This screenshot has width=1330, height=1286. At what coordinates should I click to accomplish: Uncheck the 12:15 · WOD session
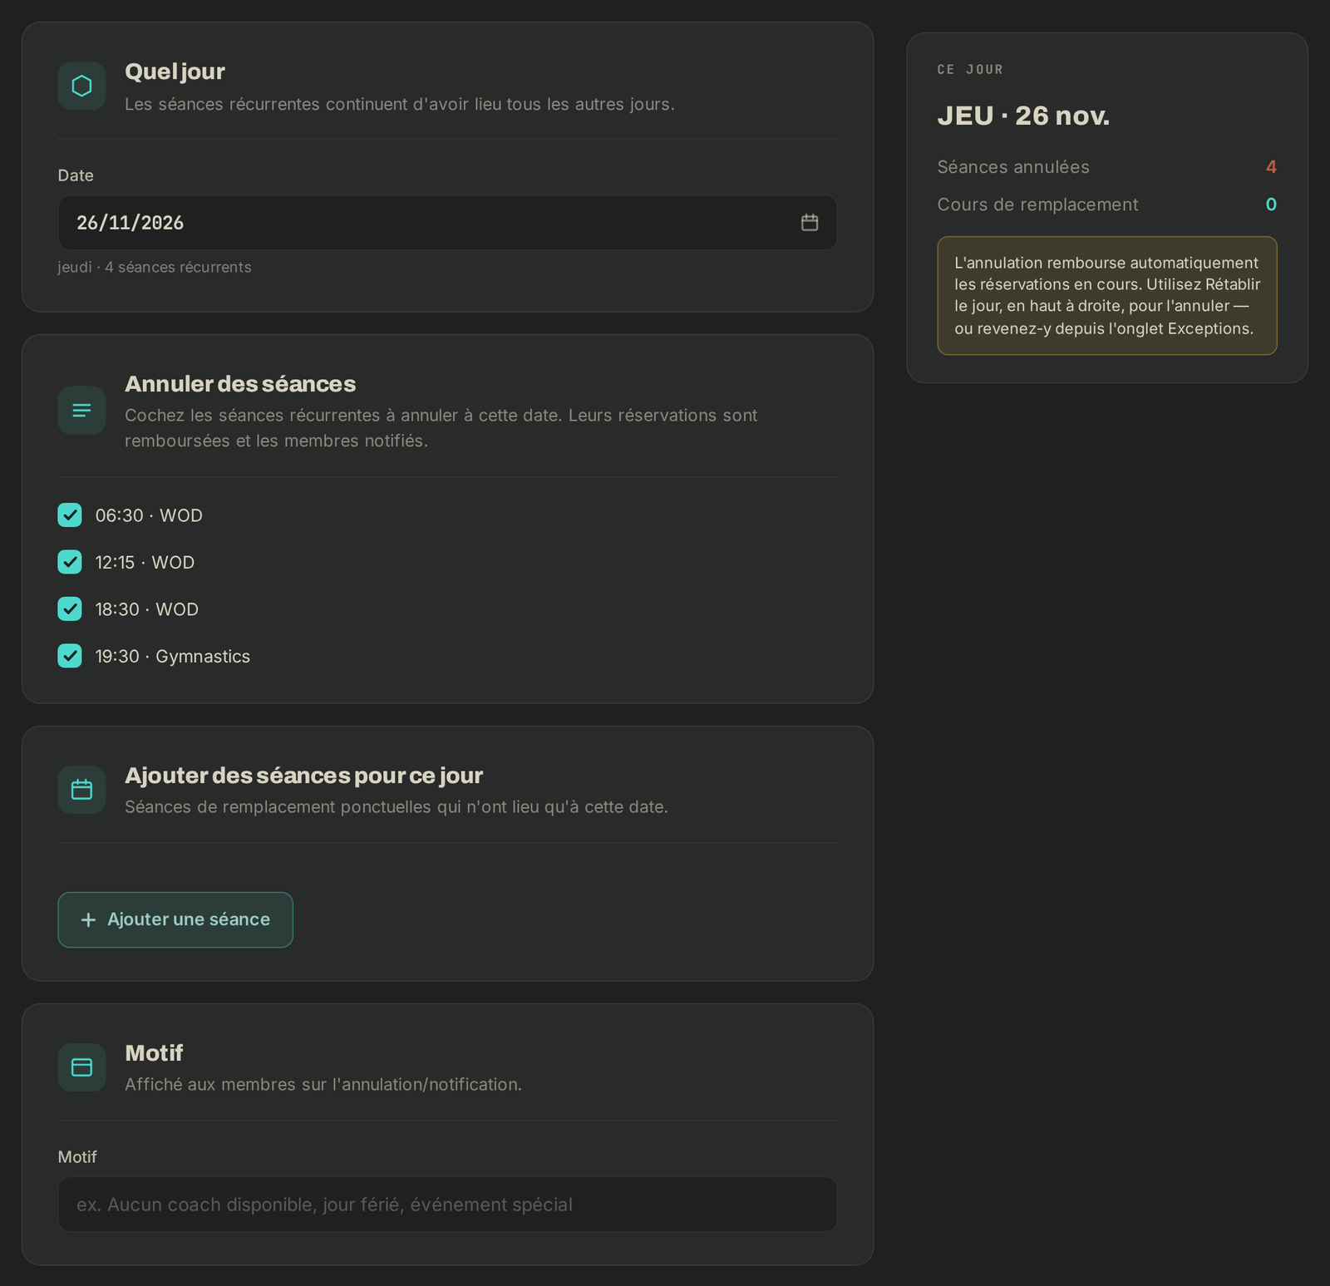(x=70, y=562)
